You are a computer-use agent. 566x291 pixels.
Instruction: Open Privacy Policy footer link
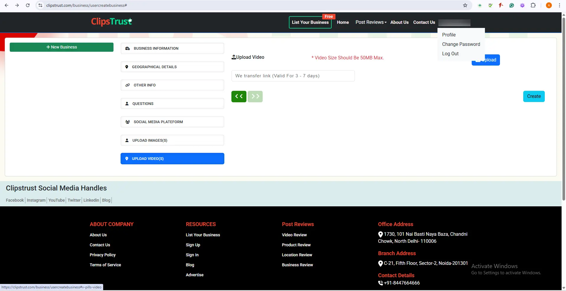pyautogui.click(x=103, y=255)
